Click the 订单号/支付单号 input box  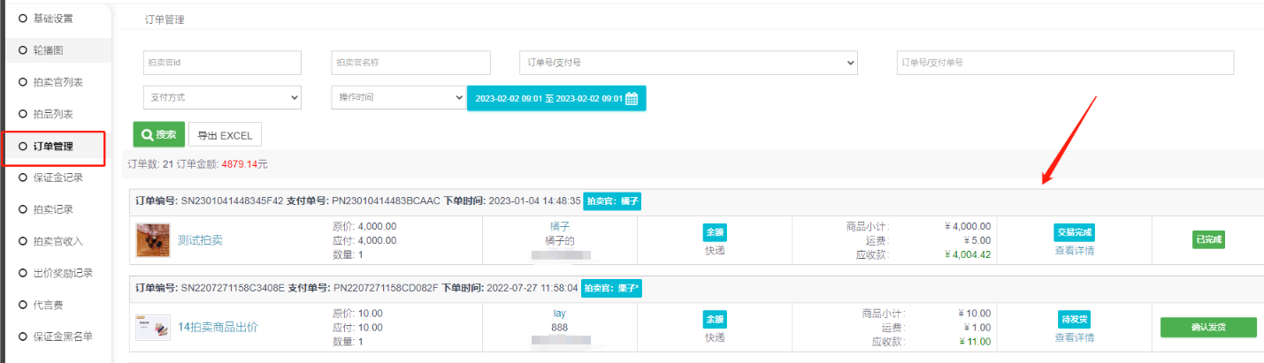point(1065,63)
